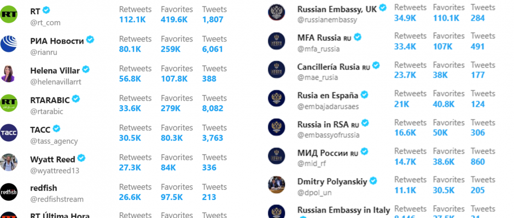Select Dmitry Polyanskiy's profile photo

coord(276,185)
